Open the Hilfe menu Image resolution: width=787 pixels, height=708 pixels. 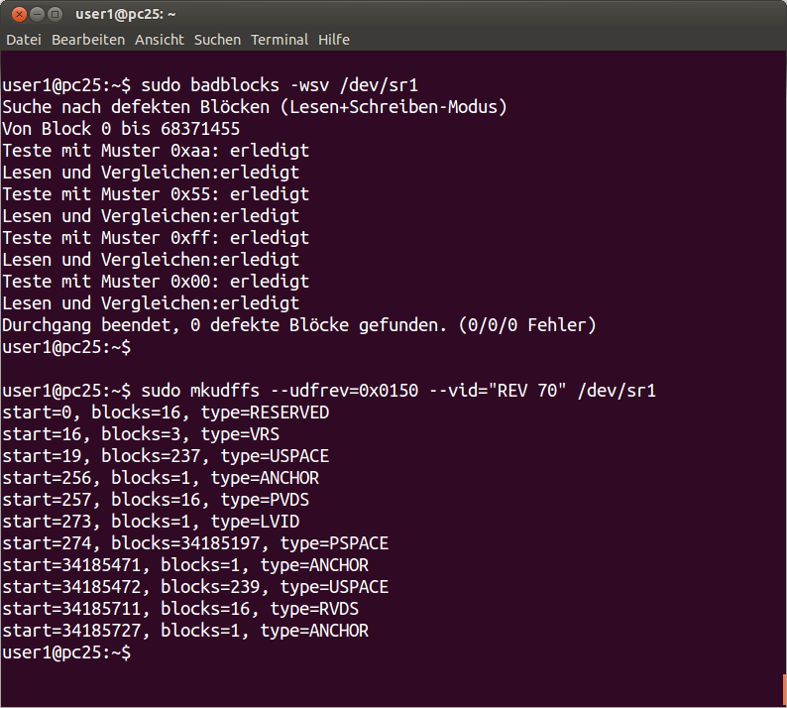[x=334, y=40]
